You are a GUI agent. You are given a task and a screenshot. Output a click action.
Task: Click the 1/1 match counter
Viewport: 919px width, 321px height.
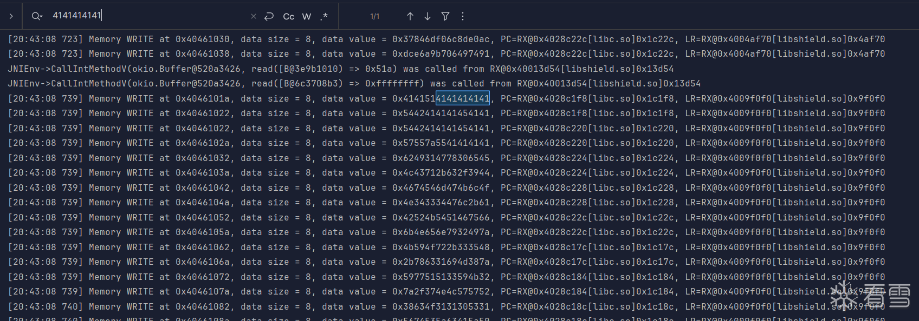click(375, 17)
